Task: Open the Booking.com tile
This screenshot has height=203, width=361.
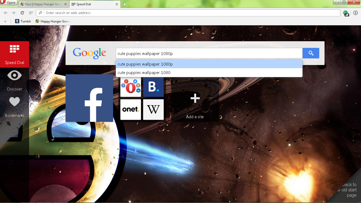Action: point(153,87)
